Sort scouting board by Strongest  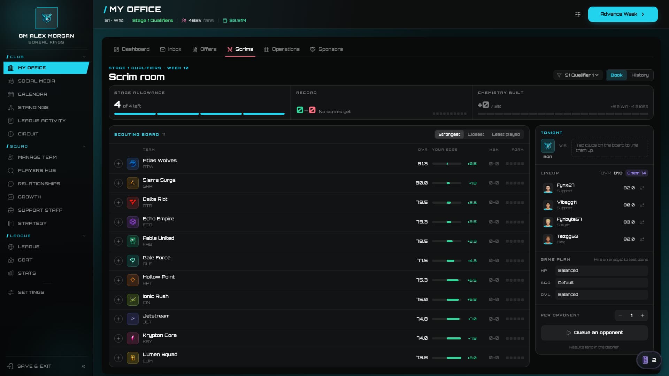click(449, 134)
